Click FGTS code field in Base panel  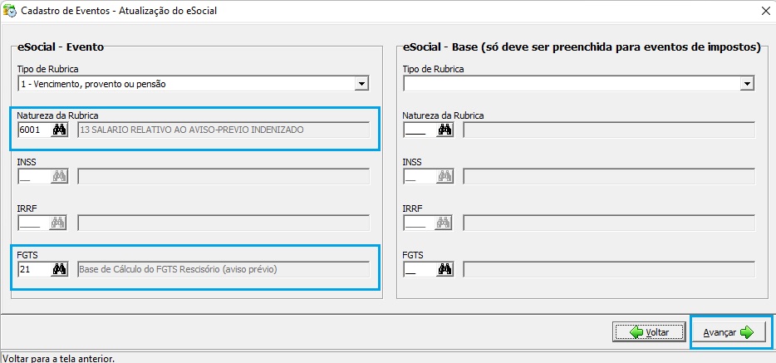[420, 269]
